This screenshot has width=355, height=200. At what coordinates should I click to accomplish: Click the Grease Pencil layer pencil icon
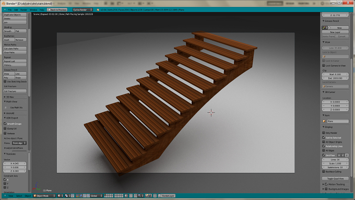pyautogui.click(x=324, y=28)
